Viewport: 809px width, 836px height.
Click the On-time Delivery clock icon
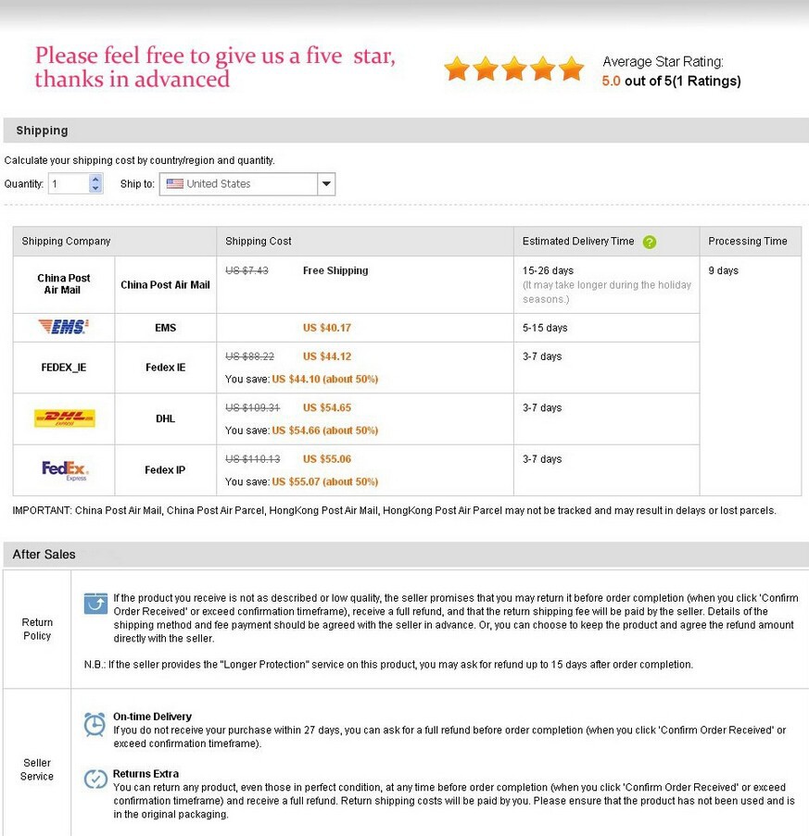[x=95, y=724]
